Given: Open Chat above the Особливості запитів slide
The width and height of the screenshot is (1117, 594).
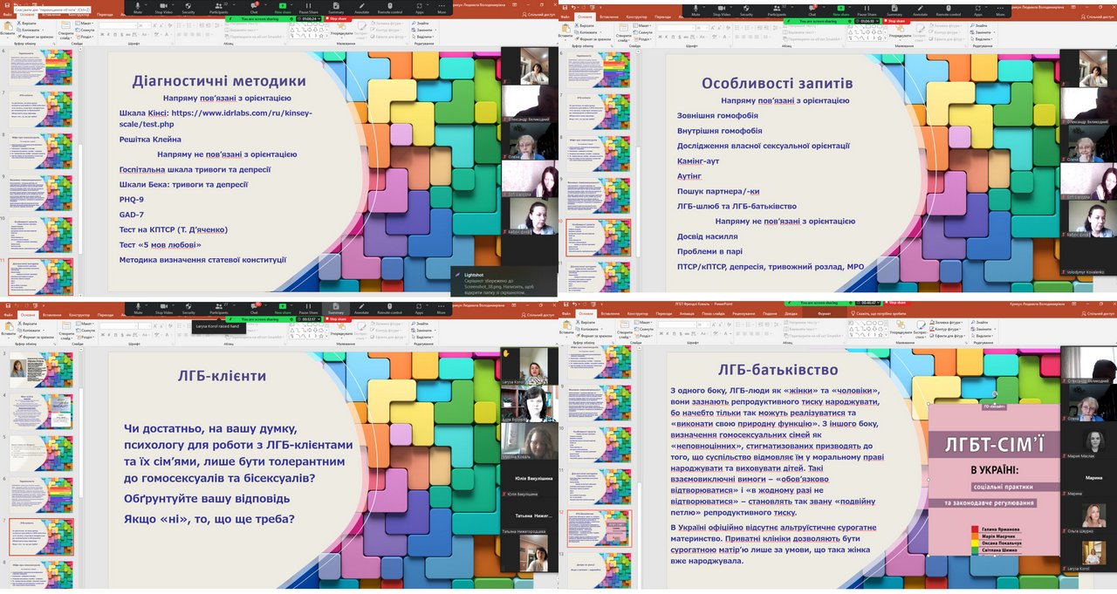Looking at the screenshot, I should coord(812,10).
